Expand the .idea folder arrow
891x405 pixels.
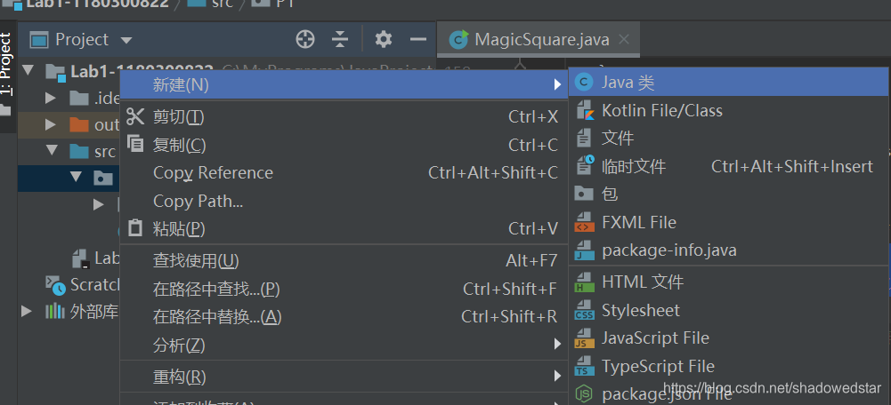tap(51, 98)
